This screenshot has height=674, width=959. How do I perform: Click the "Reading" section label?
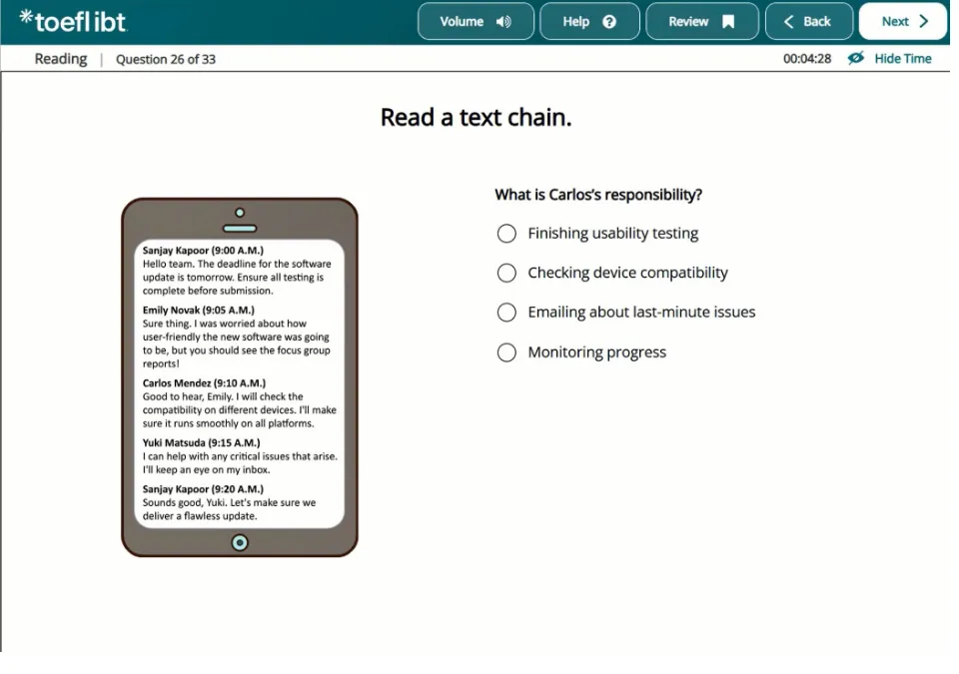tap(61, 59)
